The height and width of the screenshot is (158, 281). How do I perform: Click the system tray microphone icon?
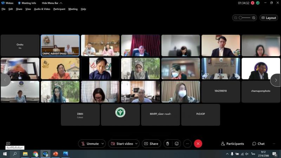pos(232,154)
